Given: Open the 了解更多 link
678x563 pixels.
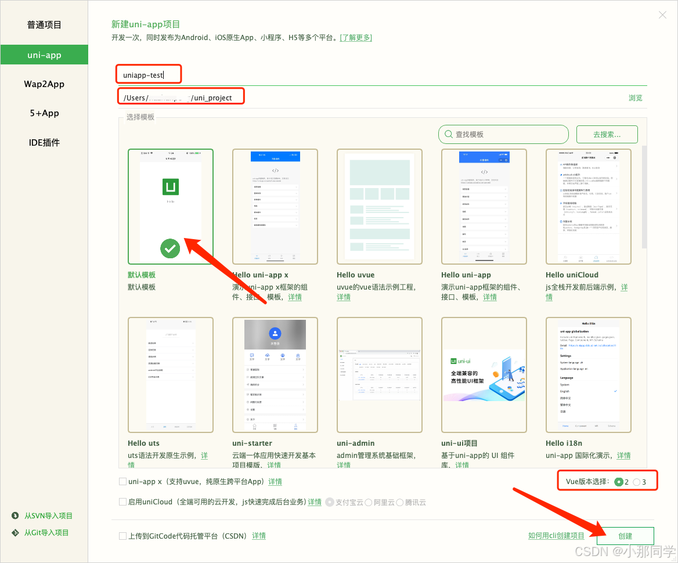Looking at the screenshot, I should tap(356, 38).
